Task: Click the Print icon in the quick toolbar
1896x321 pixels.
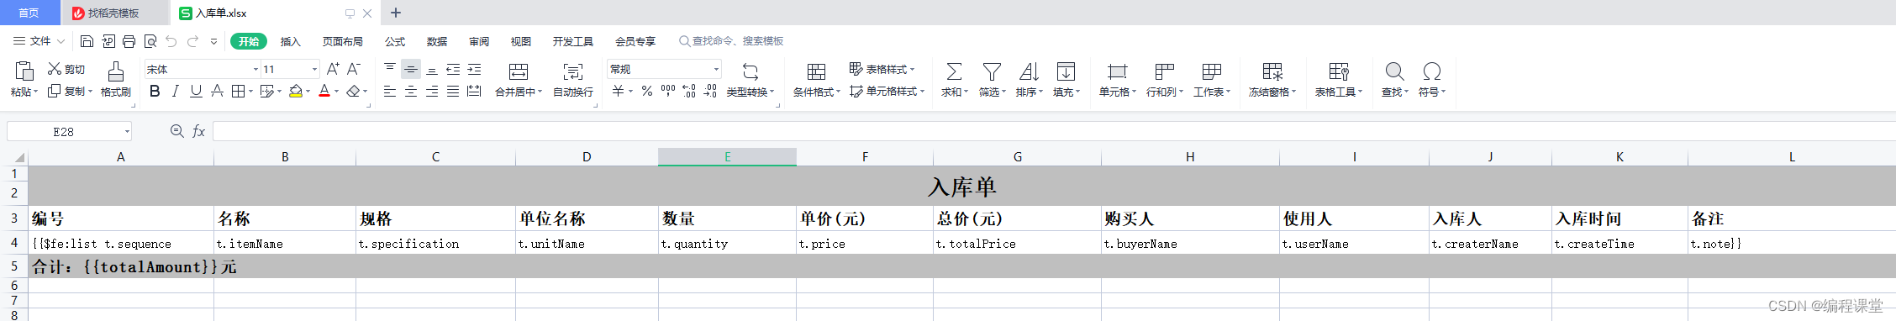Action: (129, 41)
